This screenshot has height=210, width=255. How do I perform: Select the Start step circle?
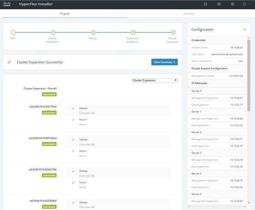point(13,33)
